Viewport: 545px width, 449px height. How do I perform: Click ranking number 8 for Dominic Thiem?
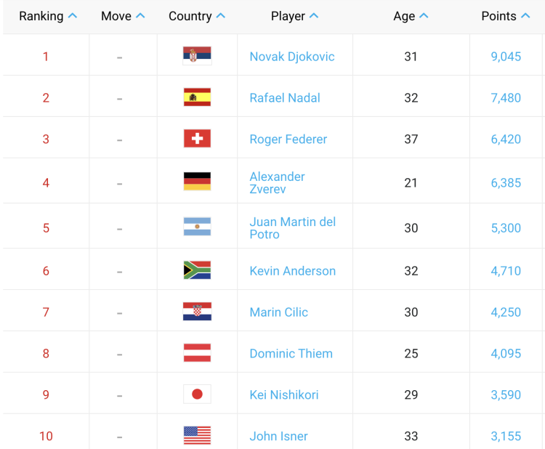tap(46, 354)
